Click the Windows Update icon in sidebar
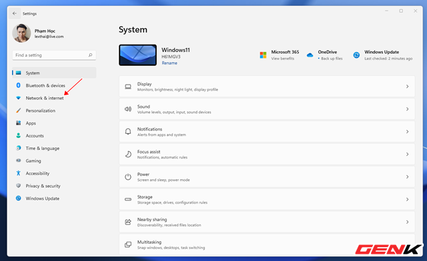 tap(19, 198)
